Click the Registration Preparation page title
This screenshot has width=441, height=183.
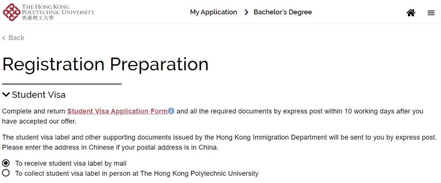pyautogui.click(x=105, y=64)
